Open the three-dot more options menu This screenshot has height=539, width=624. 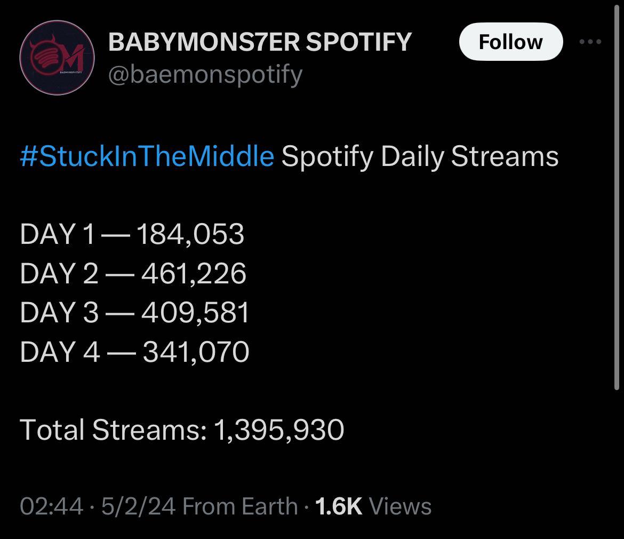(x=590, y=42)
